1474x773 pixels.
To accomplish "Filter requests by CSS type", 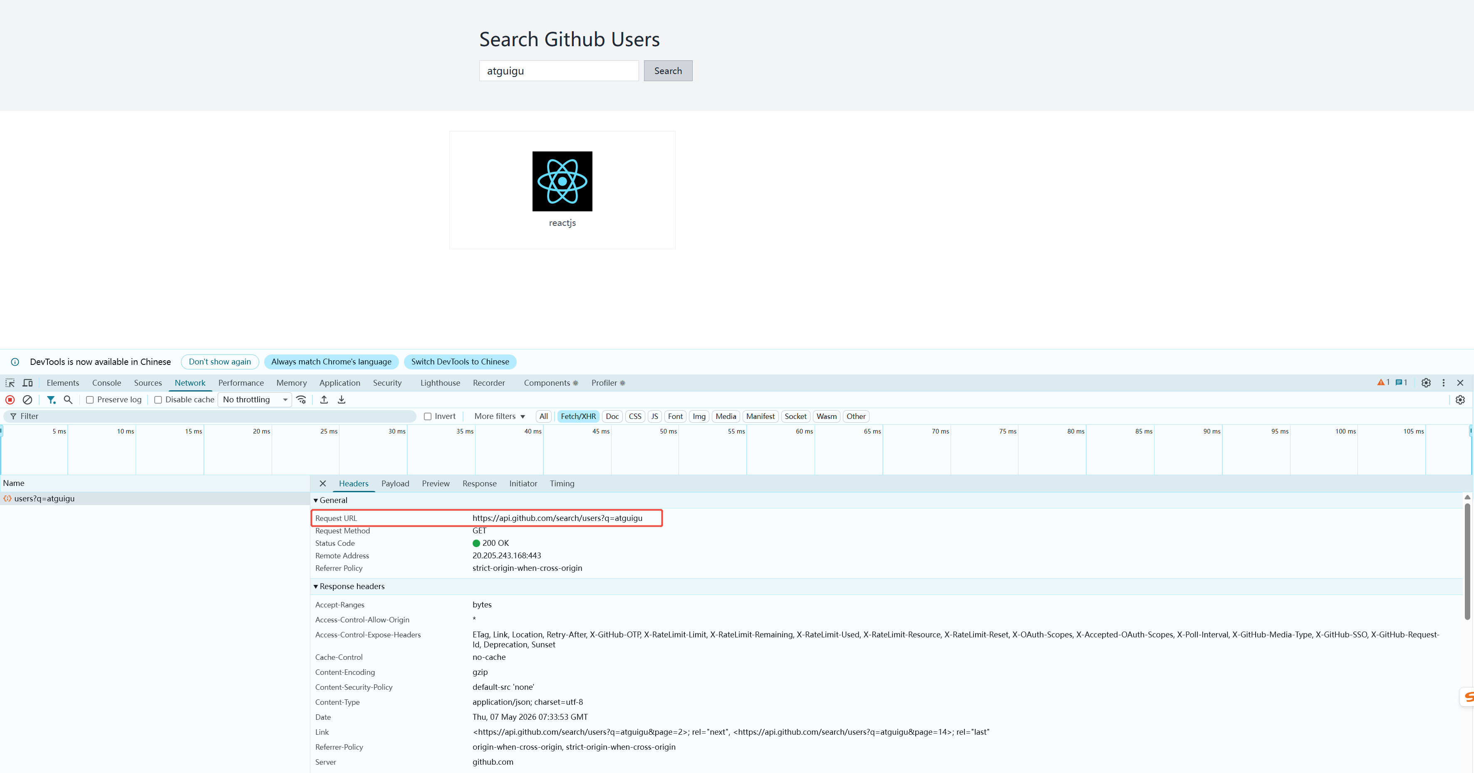I will pyautogui.click(x=635, y=416).
